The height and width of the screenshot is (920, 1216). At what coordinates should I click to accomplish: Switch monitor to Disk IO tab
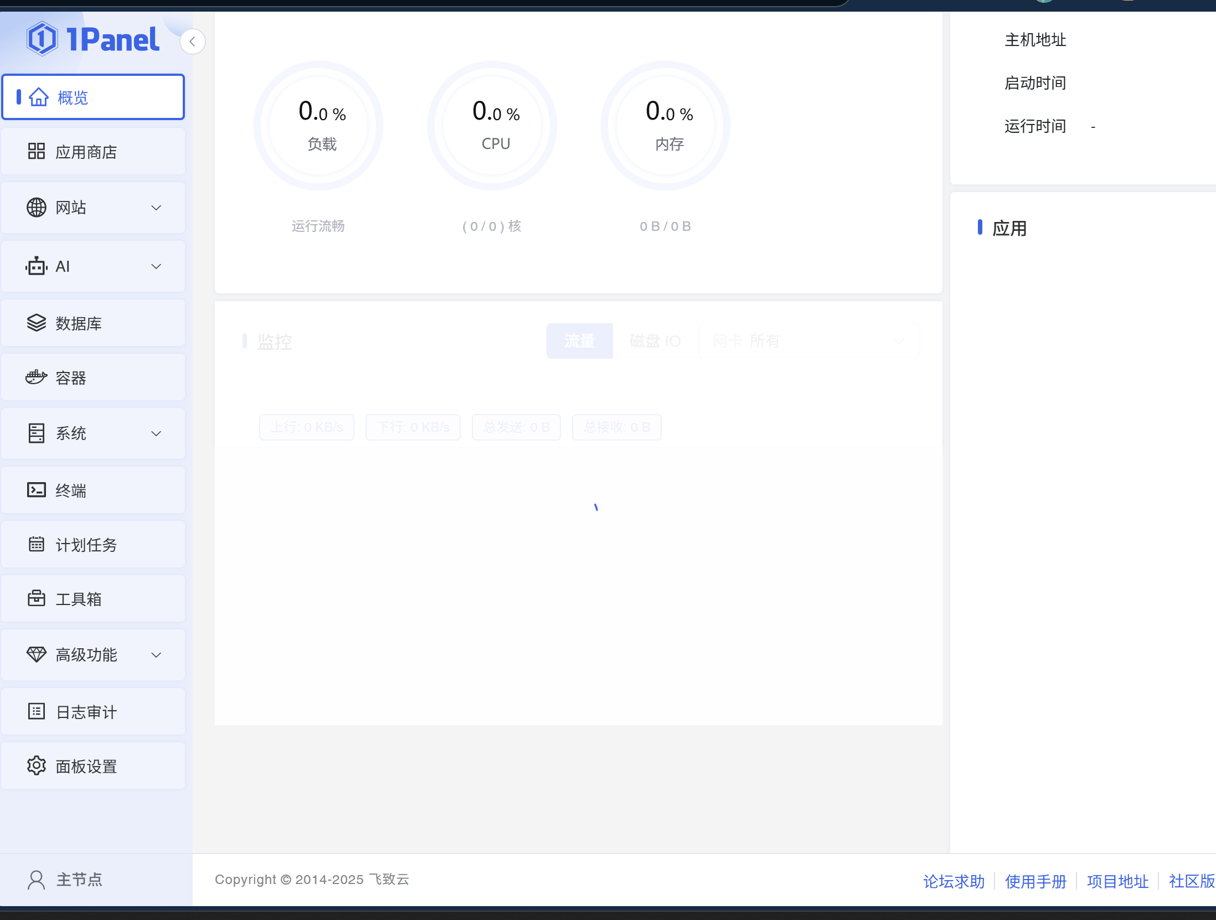655,341
